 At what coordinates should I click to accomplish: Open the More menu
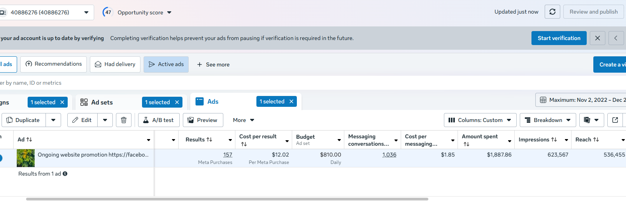click(x=243, y=120)
